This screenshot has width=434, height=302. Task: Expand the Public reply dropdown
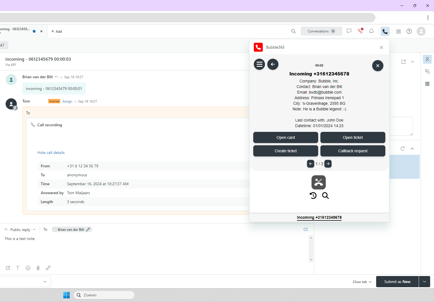20,230
